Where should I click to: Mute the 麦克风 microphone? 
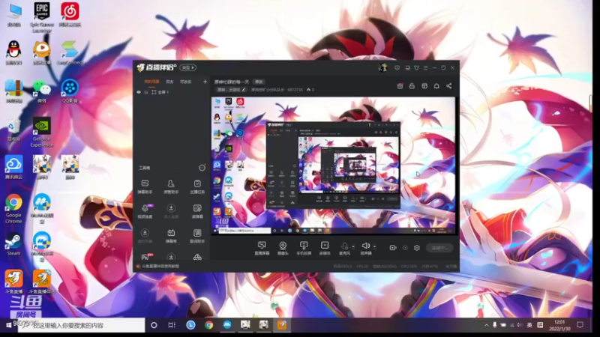point(344,248)
